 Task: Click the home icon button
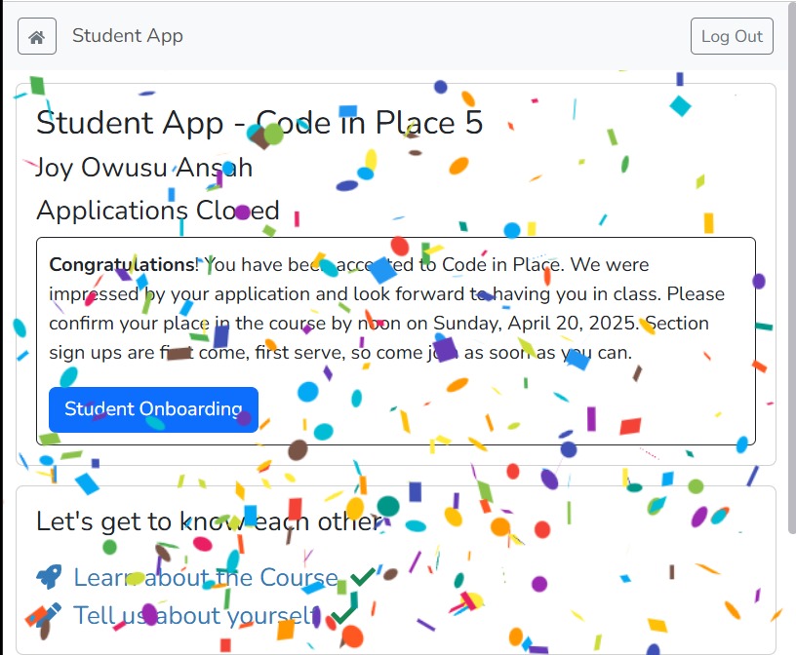(36, 36)
